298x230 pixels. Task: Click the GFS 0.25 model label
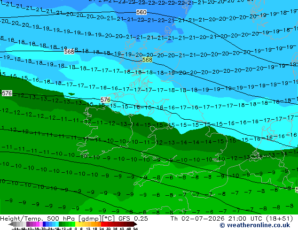click(133, 218)
